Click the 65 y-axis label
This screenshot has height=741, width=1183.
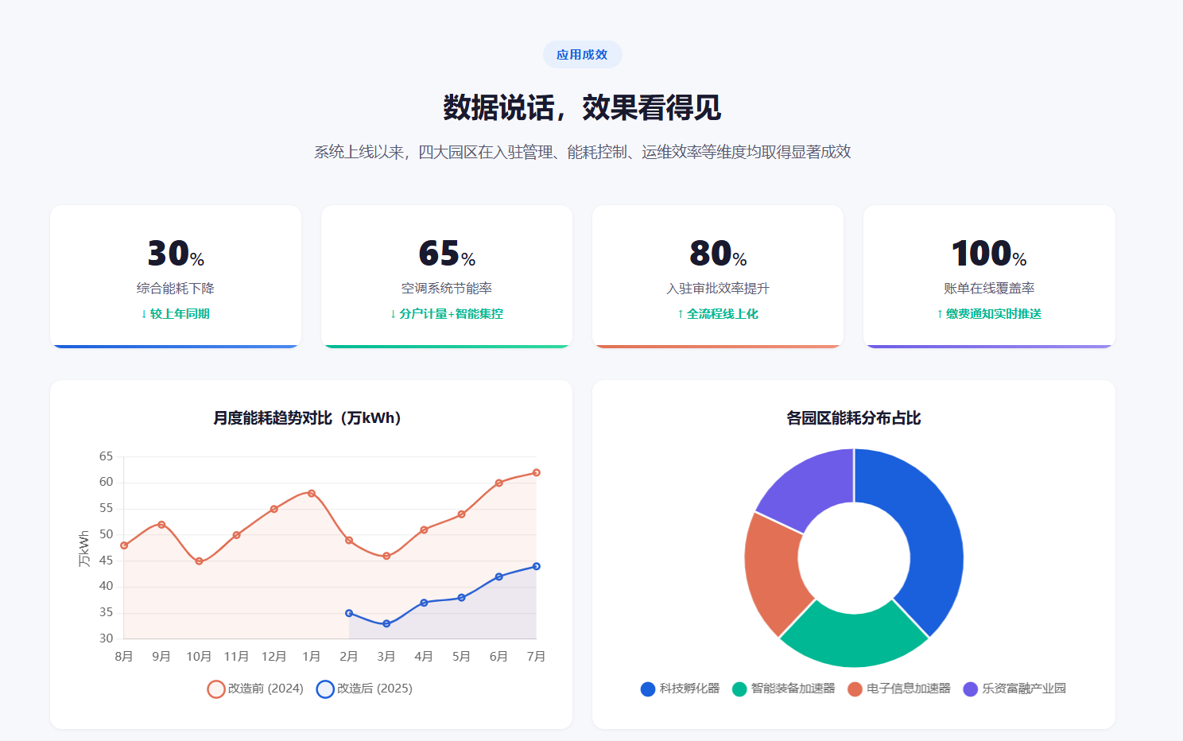tap(106, 456)
